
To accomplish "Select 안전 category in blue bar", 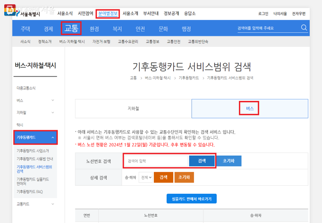I will point(140,28).
